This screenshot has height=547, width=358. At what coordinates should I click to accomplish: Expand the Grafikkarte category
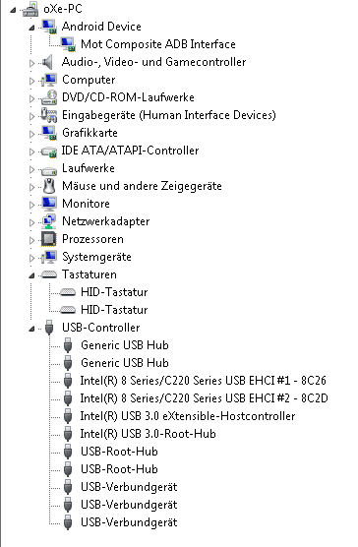pos(31,134)
